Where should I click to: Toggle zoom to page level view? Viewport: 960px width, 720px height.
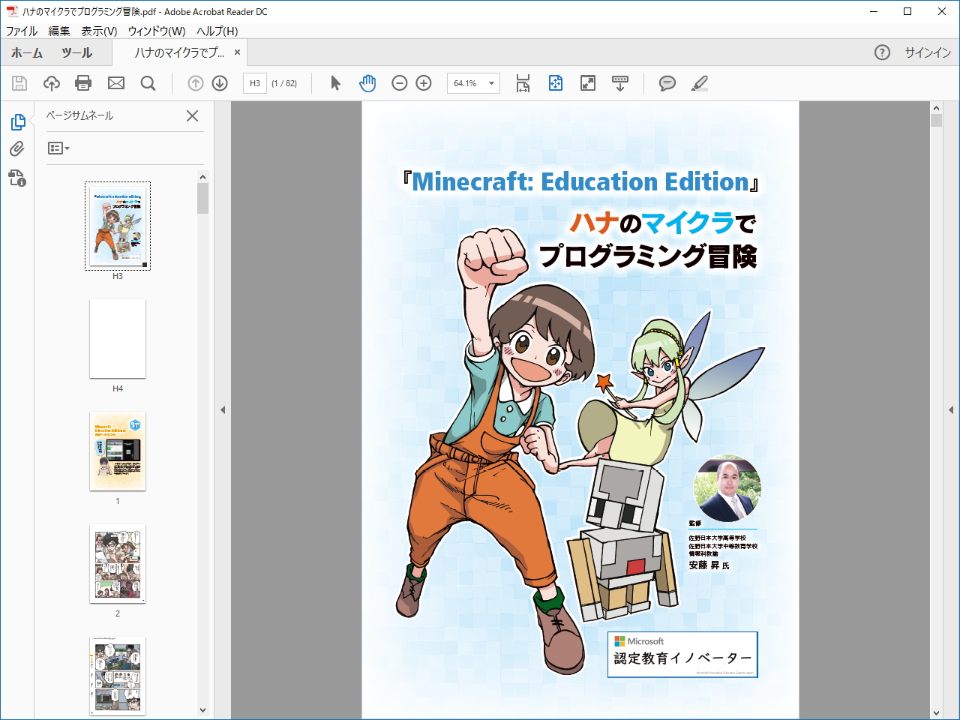556,83
